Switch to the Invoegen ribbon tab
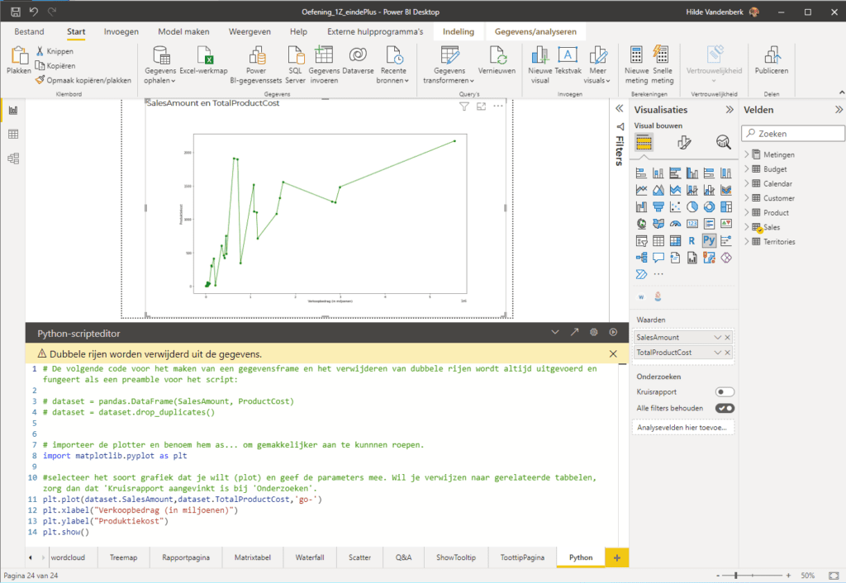The image size is (846, 583). 121,32
